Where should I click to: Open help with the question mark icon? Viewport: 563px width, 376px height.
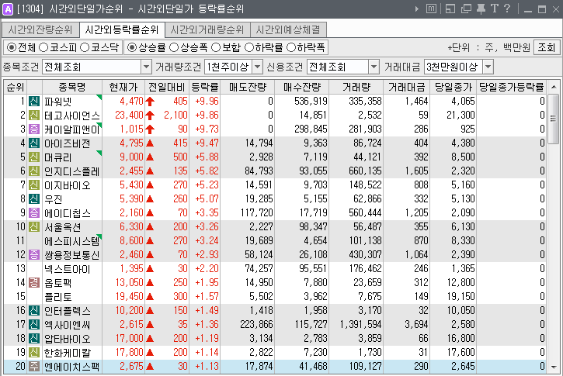click(x=507, y=9)
